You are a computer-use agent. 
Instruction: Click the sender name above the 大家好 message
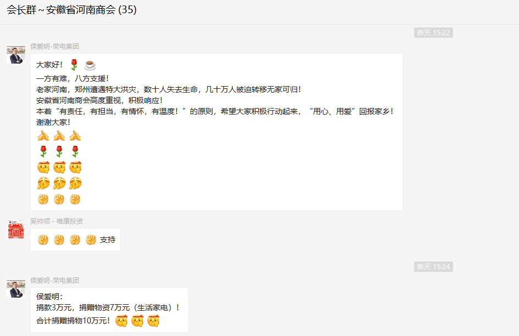click(x=54, y=46)
